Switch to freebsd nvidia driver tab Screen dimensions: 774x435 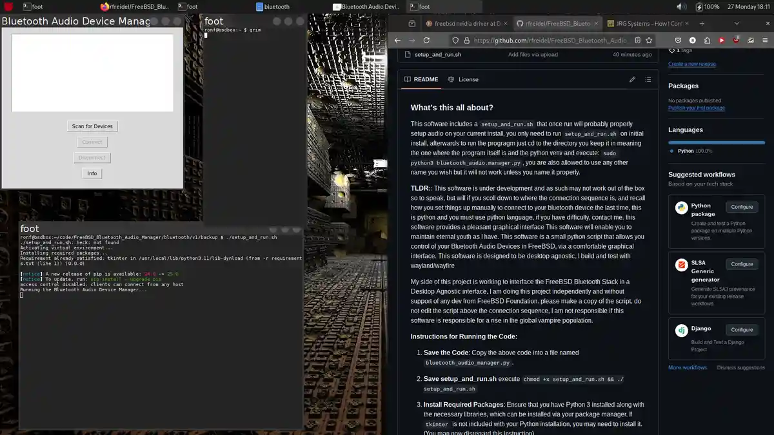pyautogui.click(x=467, y=23)
